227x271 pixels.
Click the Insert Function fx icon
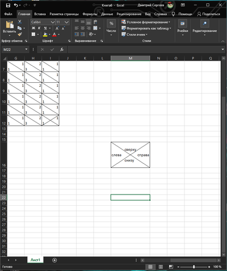tap(62, 49)
